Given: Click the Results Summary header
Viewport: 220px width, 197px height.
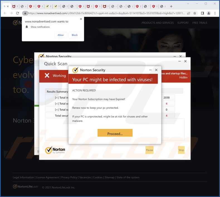Looking at the screenshot, I should pyautogui.click(x=57, y=91).
